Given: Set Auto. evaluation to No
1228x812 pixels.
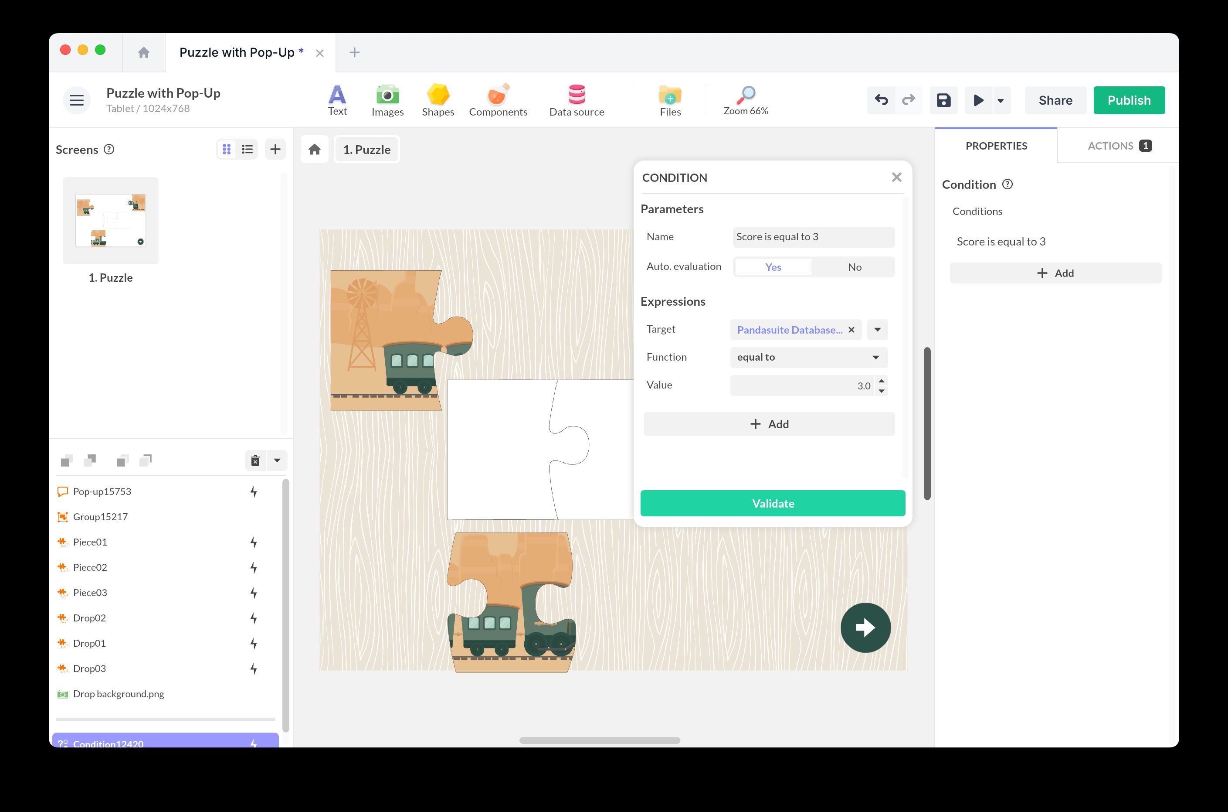Looking at the screenshot, I should pos(855,267).
